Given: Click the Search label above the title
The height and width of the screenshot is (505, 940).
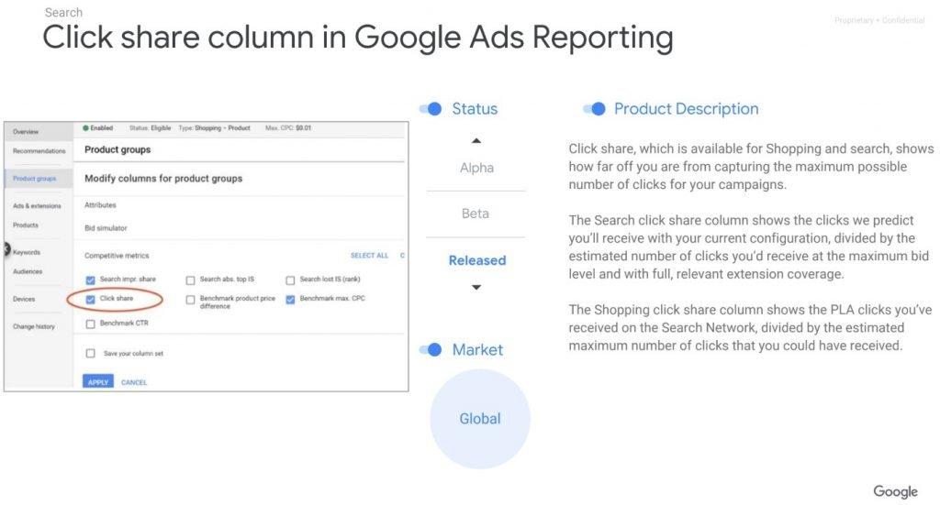Looking at the screenshot, I should tap(63, 12).
